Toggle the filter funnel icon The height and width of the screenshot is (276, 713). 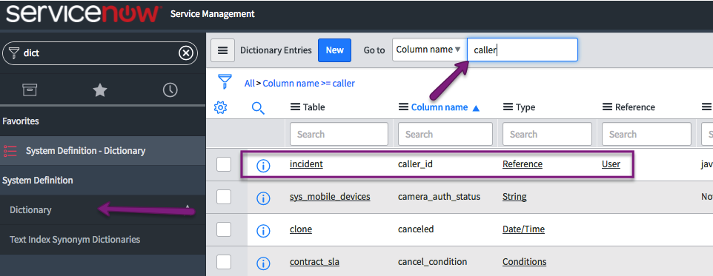[224, 82]
